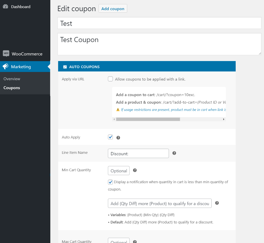Viewport: 264px width, 243px height.
Task: Click the Marketing megaphone icon
Action: click(5, 66)
